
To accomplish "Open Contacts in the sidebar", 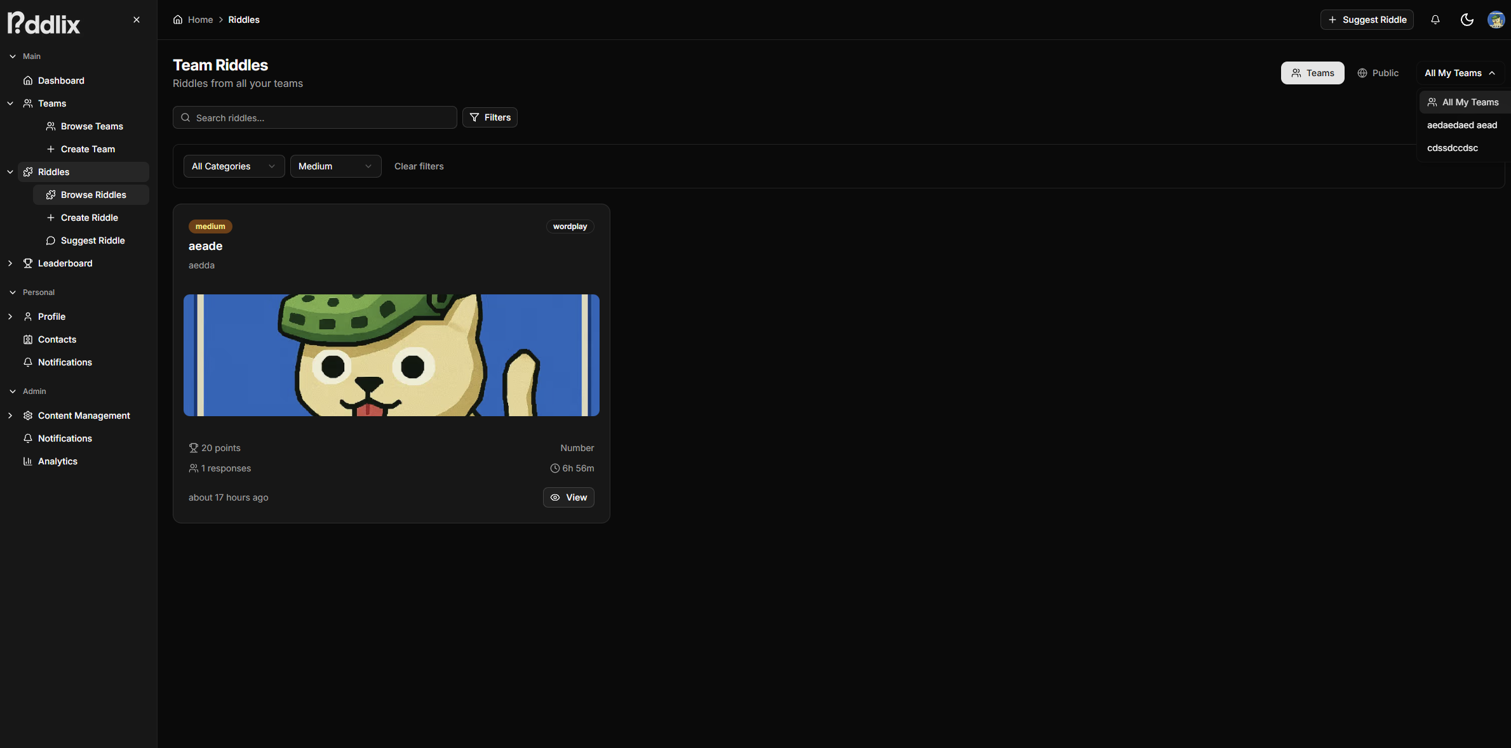I will (57, 339).
